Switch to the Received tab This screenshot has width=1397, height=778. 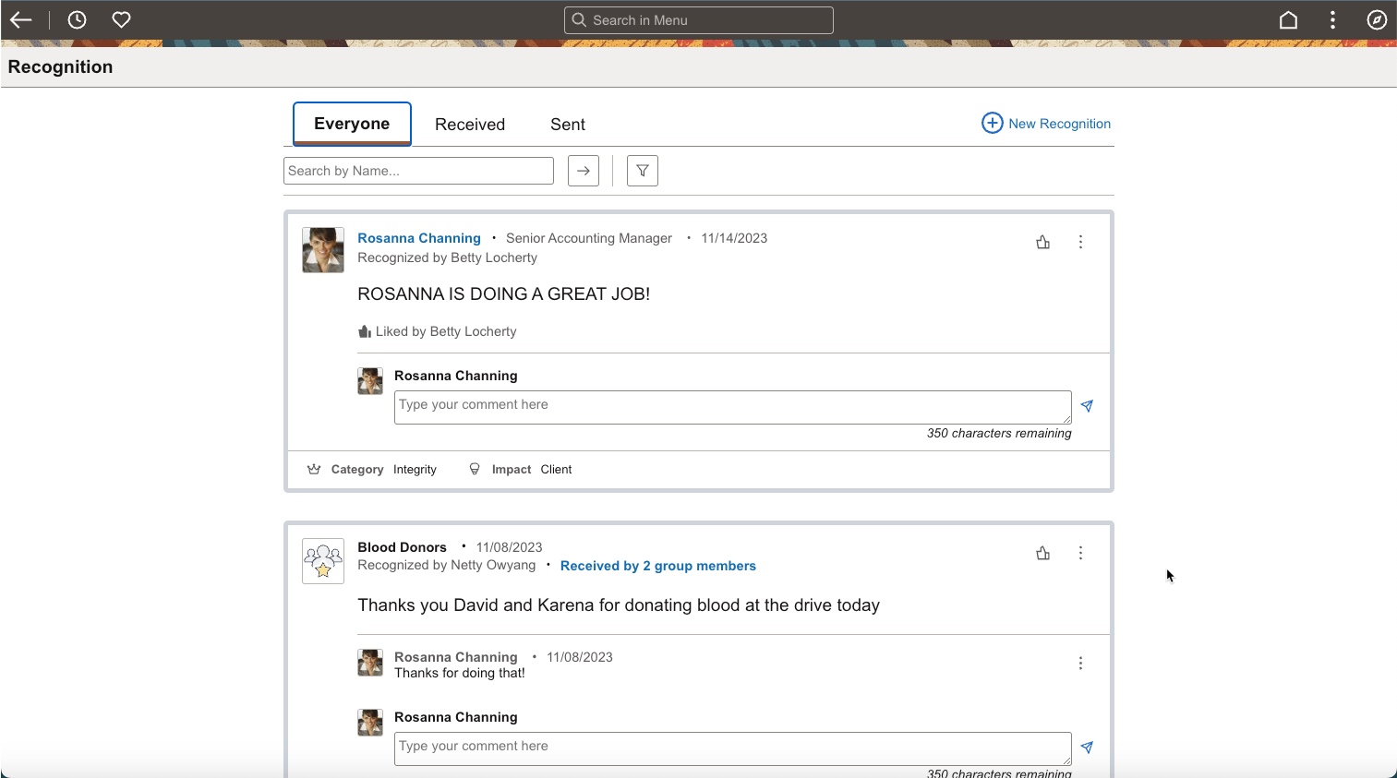pyautogui.click(x=470, y=125)
